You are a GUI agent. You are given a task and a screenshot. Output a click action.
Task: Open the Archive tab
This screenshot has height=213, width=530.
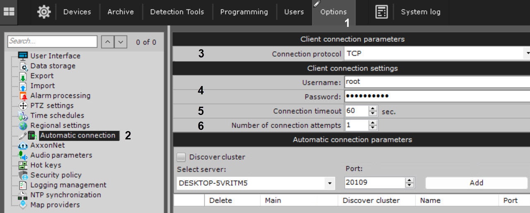click(x=120, y=12)
